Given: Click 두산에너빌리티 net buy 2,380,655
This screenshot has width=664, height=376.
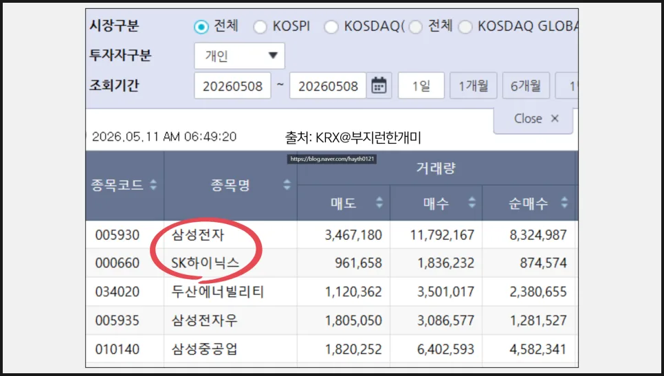Looking at the screenshot, I should (x=538, y=291).
